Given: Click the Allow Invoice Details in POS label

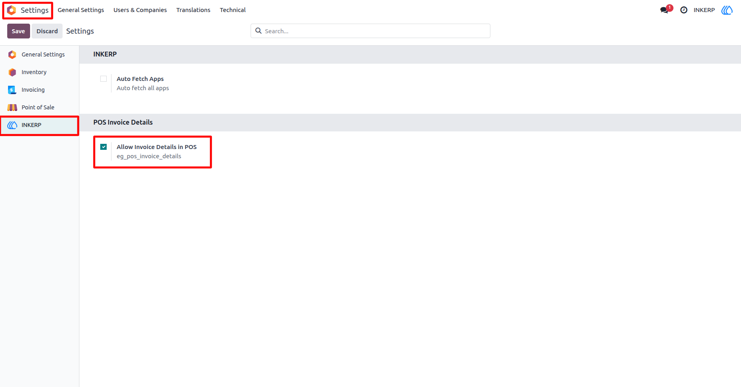Looking at the screenshot, I should 156,147.
